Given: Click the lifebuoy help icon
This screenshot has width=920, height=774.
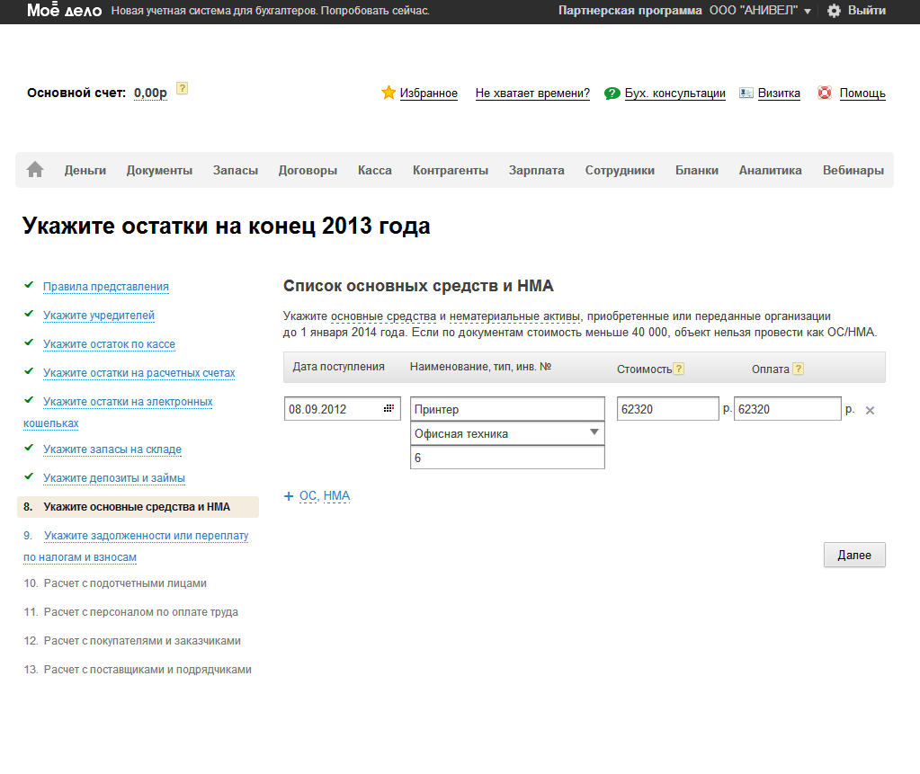Looking at the screenshot, I should click(825, 93).
